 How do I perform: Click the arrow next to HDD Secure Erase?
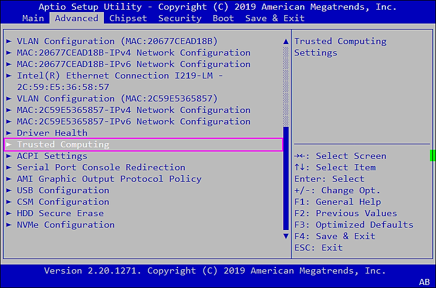[8, 213]
